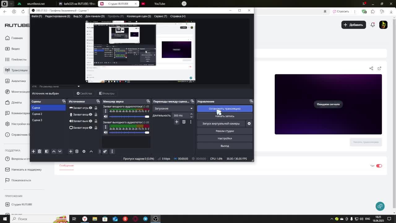Add a new scene with the plus icon
This screenshot has width=396, height=223.
point(33,151)
